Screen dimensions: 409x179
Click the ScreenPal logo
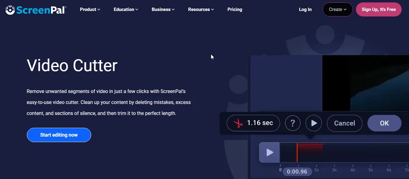[x=36, y=10]
